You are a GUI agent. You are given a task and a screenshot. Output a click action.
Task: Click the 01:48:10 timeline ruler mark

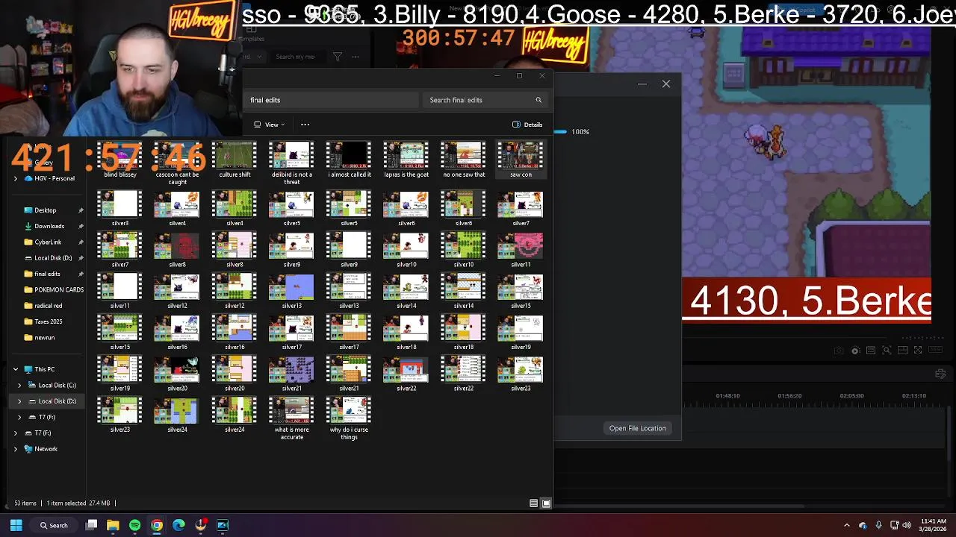(x=727, y=396)
